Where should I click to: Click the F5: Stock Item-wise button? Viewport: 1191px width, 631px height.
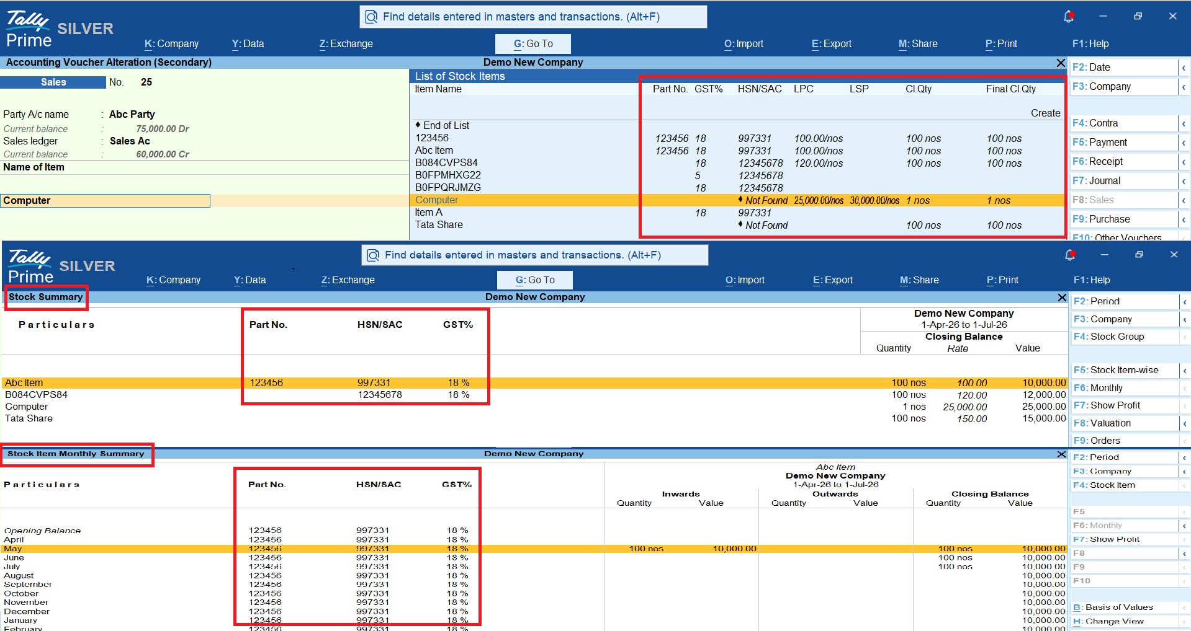click(1125, 371)
